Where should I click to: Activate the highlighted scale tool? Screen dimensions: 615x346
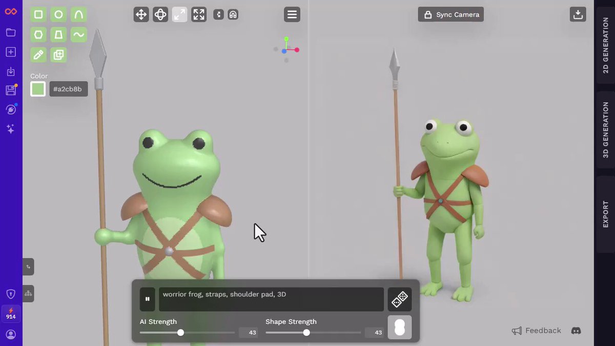179,14
